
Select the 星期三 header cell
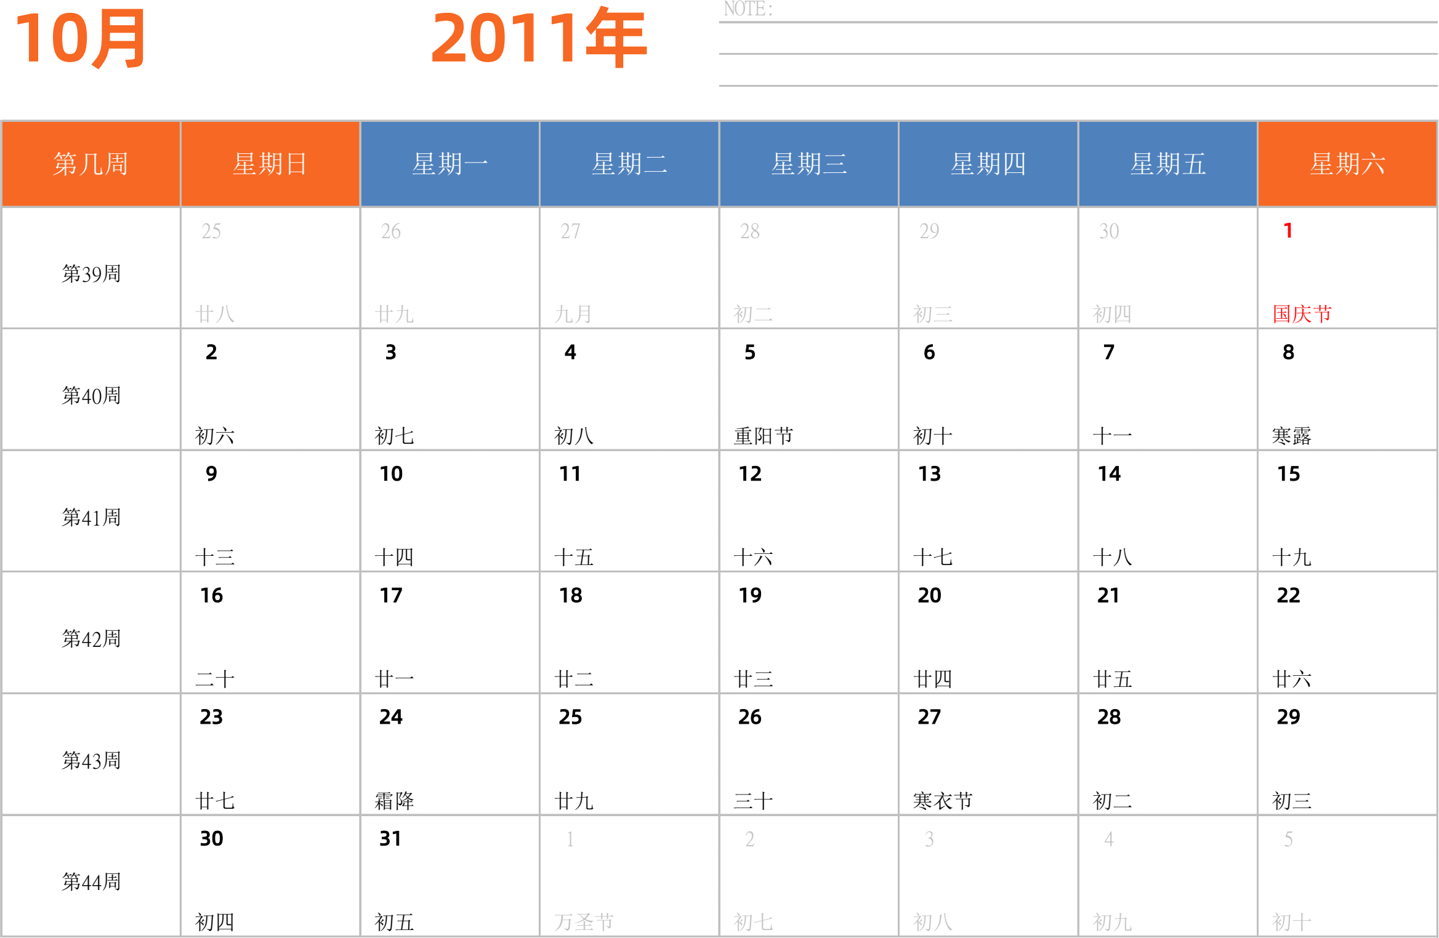click(809, 164)
